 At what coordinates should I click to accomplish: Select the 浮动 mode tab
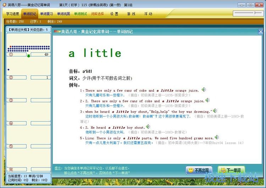coord(148,14)
